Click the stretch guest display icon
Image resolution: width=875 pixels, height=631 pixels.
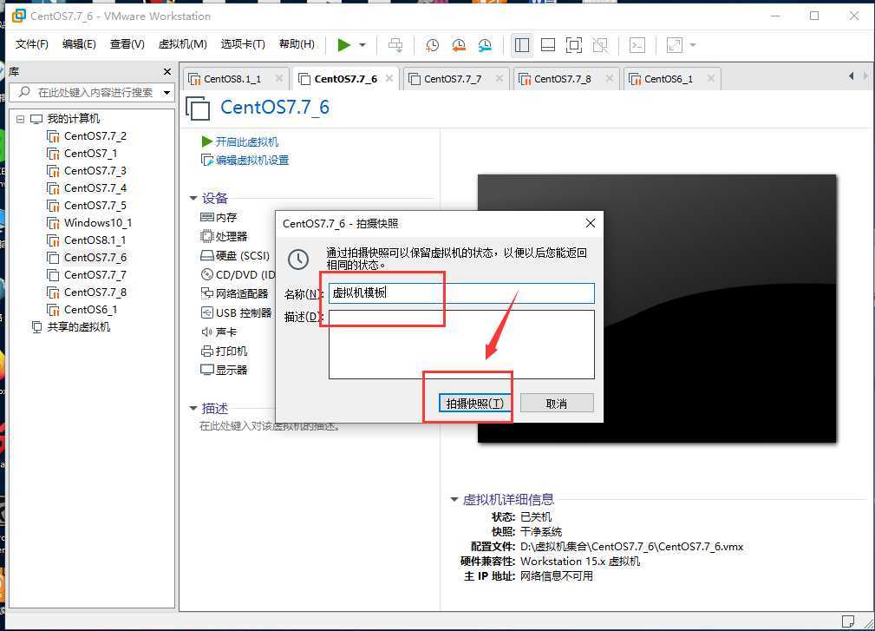674,45
